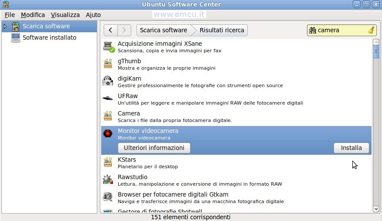Click the scrollbar up arrow
The width and height of the screenshot is (382, 221).
tap(376, 42)
